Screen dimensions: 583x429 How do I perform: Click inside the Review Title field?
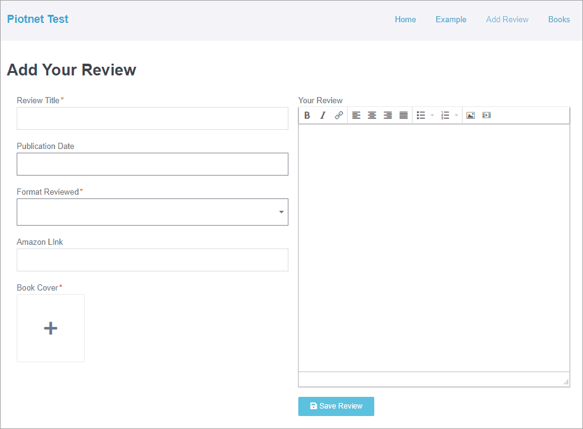[x=152, y=118]
